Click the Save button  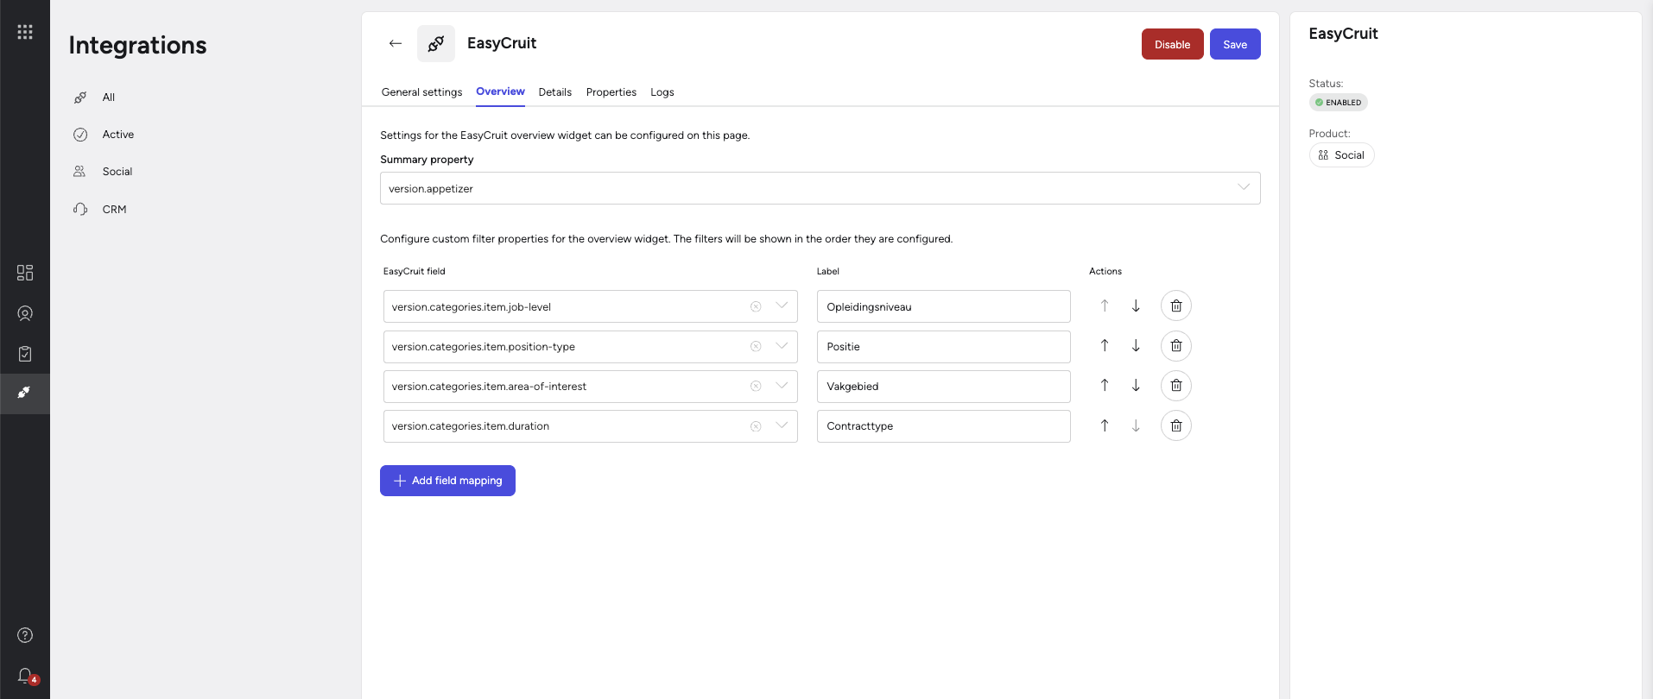(x=1235, y=44)
